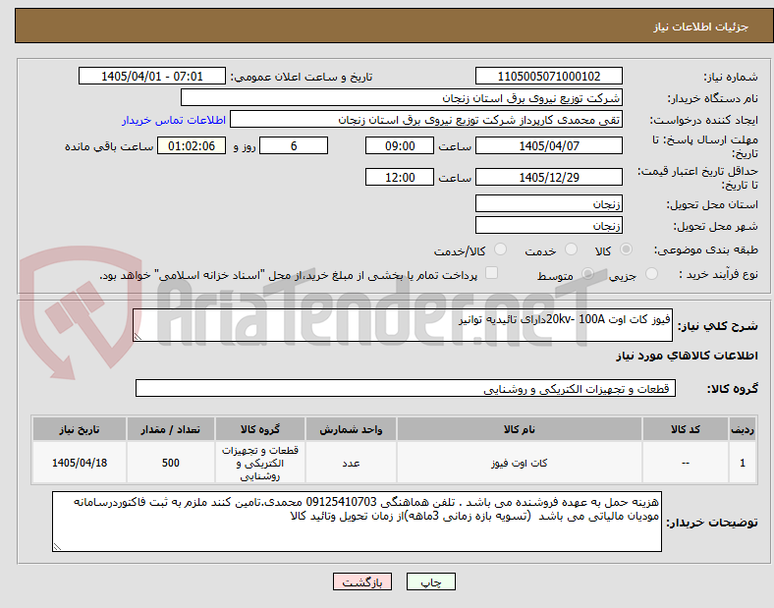Click the نوع فرآیند خرید label

click(x=718, y=274)
